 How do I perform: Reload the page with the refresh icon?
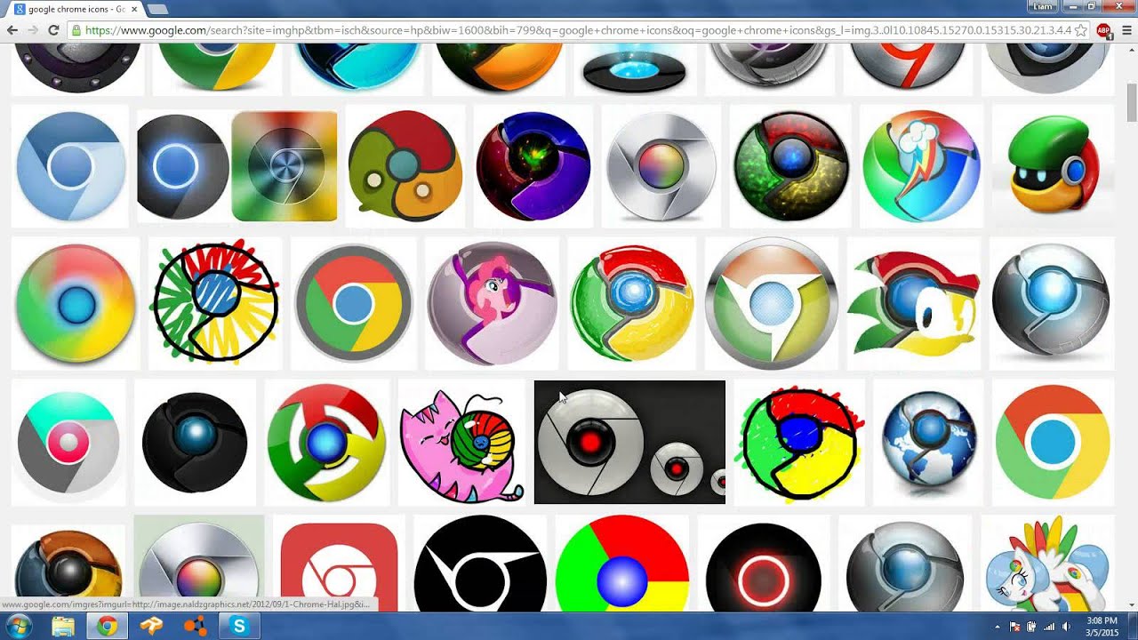[53, 30]
